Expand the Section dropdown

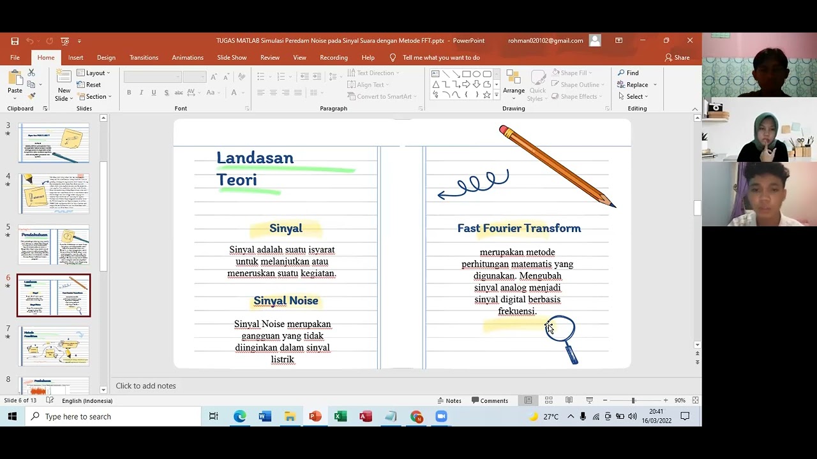pyautogui.click(x=94, y=96)
